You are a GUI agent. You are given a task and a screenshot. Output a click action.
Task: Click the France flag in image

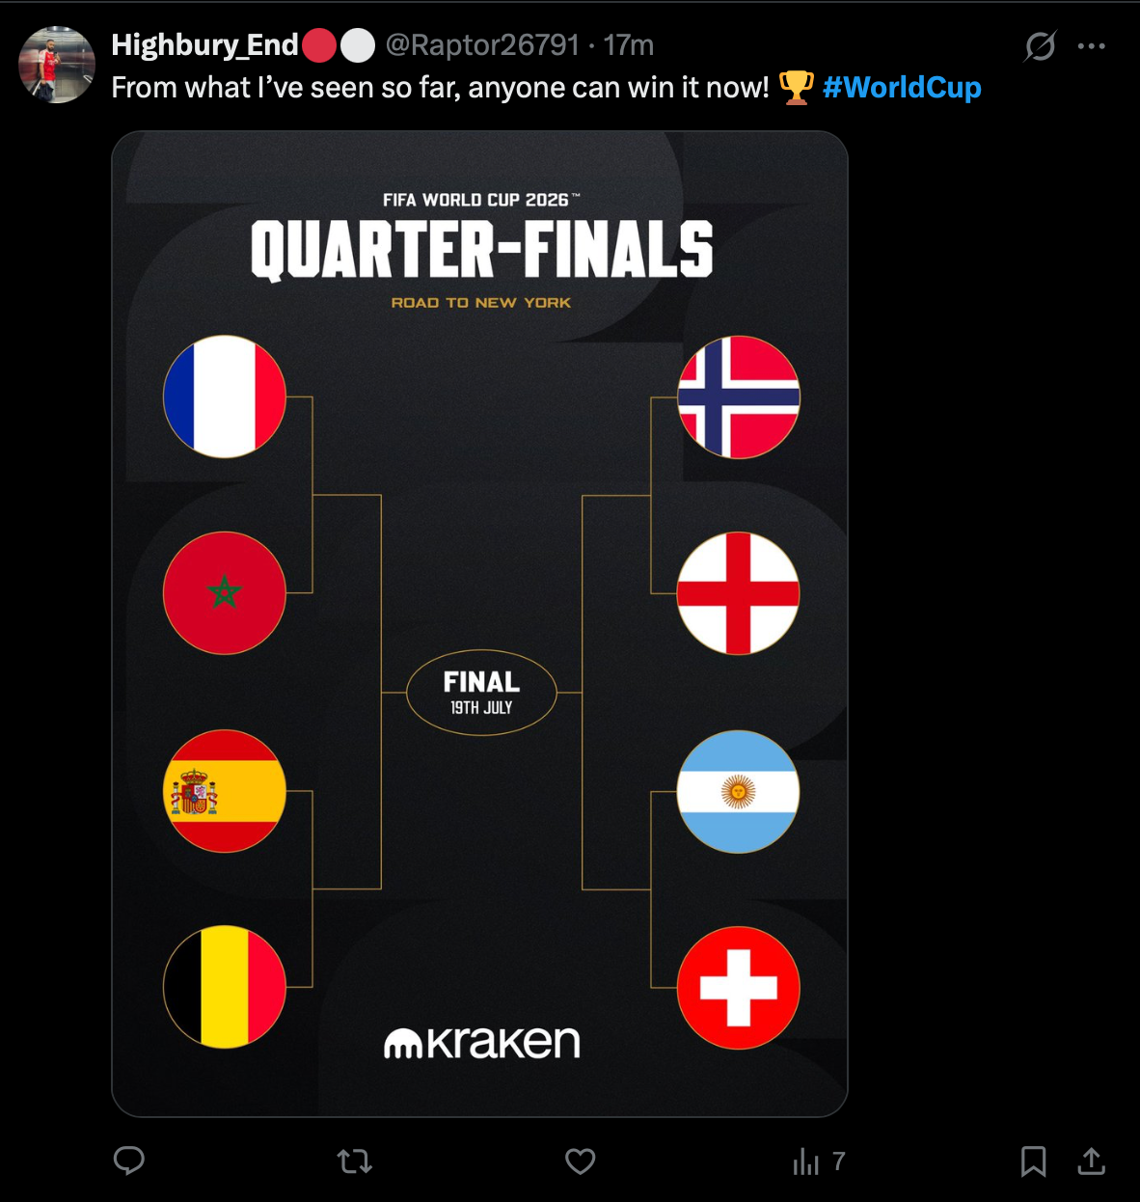pyautogui.click(x=225, y=396)
